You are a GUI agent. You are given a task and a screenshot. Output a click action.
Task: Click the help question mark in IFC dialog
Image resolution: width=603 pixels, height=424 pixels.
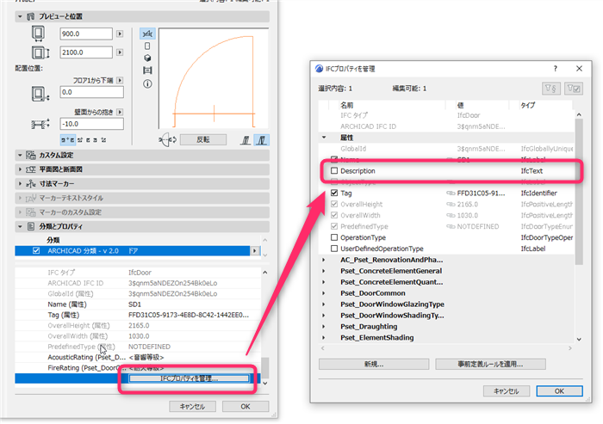[555, 69]
